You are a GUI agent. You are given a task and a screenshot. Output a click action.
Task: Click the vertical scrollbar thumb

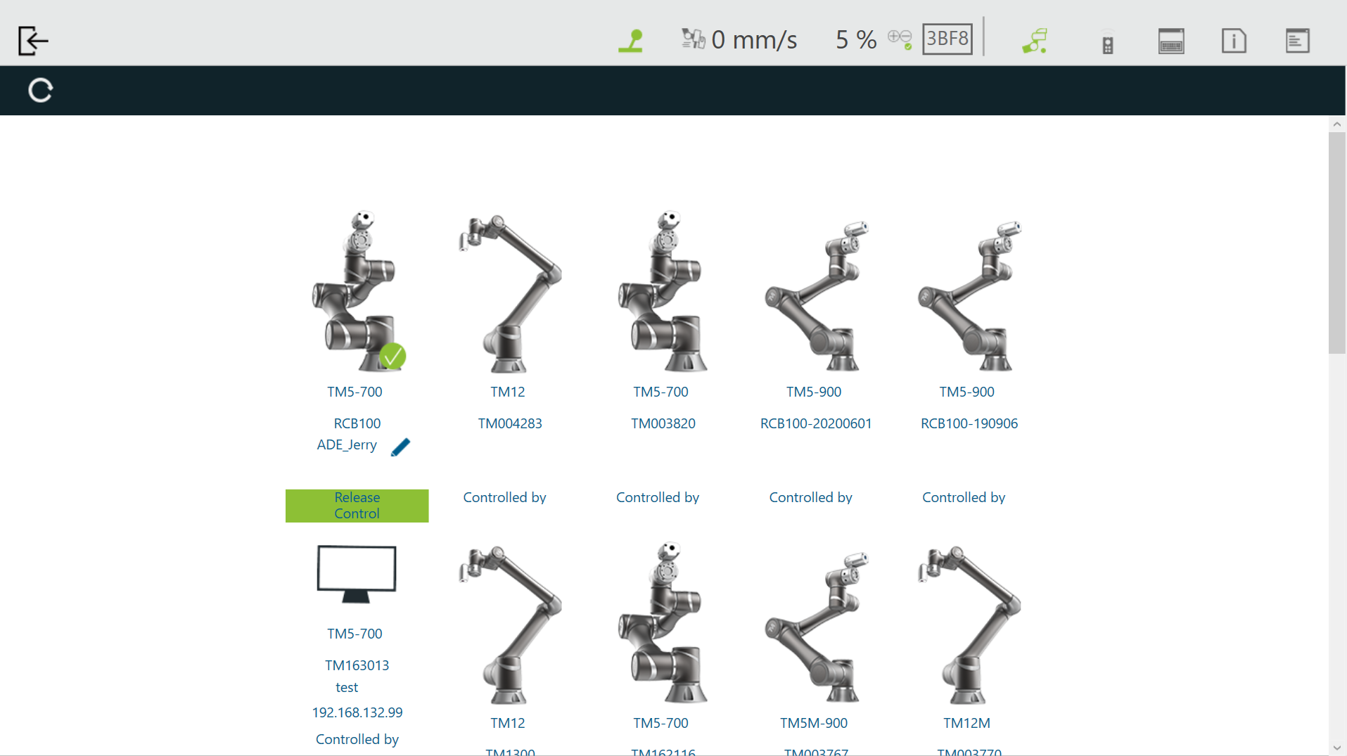(x=1337, y=243)
